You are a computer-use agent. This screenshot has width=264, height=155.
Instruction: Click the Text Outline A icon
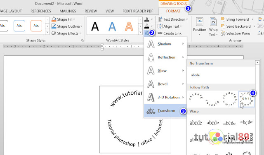[147, 26]
